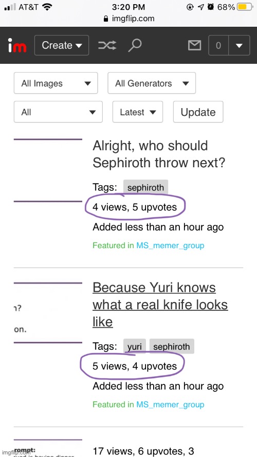
Task: Click the imgflip 'im' logo
Action: click(x=17, y=45)
